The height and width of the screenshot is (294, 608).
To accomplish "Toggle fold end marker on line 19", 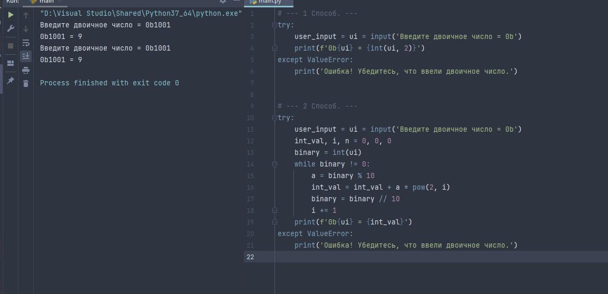I will click(x=274, y=222).
